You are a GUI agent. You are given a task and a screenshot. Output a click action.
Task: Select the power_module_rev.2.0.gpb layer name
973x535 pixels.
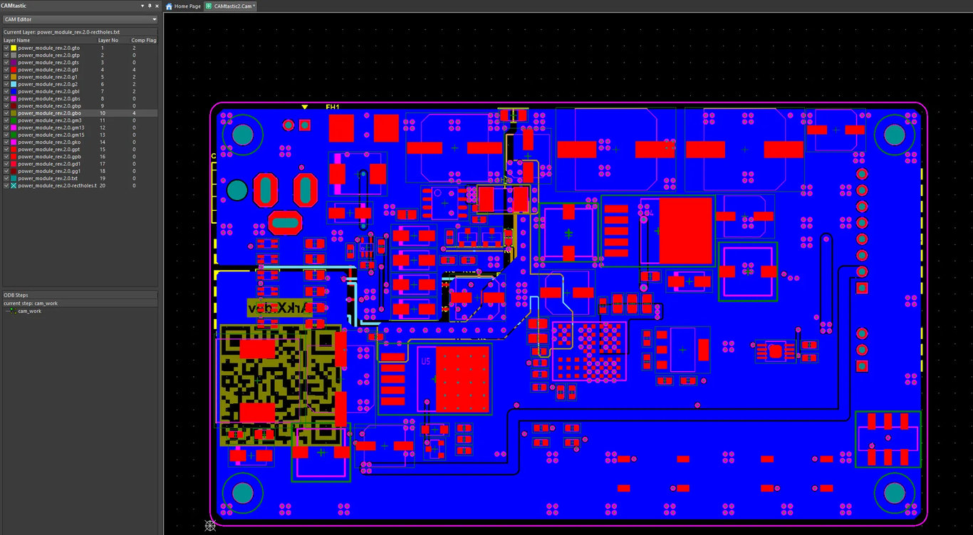click(50, 157)
